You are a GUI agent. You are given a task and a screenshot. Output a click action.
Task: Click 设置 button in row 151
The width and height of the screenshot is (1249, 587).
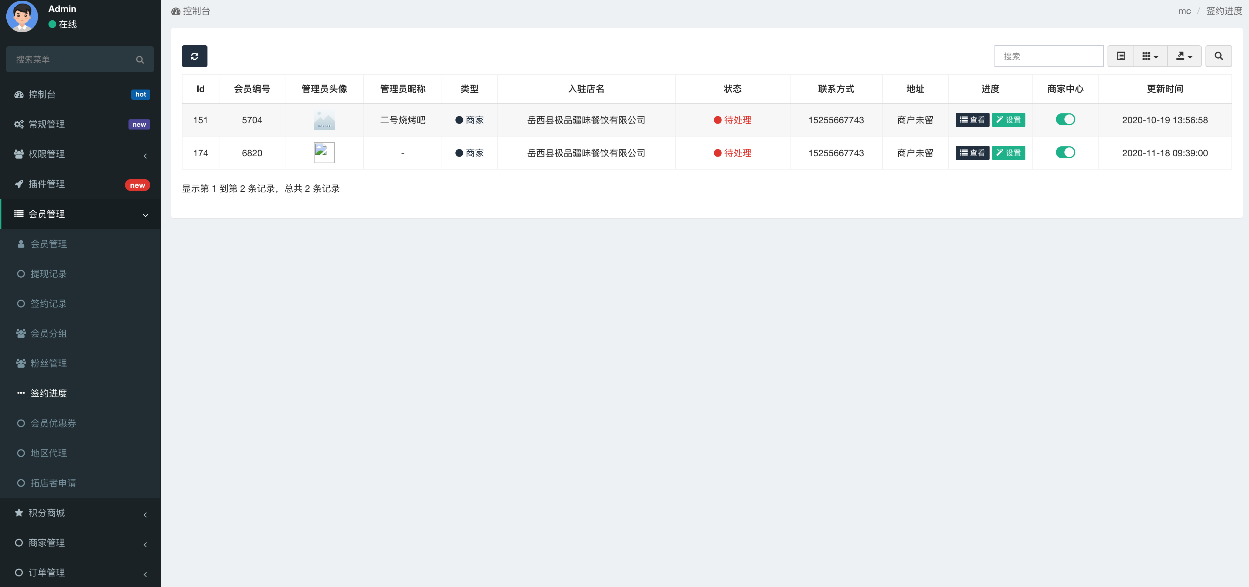(x=1008, y=120)
